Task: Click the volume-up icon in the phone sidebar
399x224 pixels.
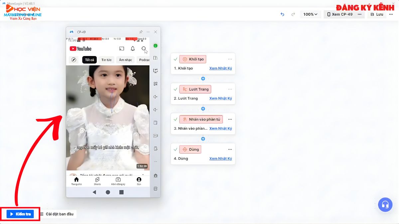Action: (155, 97)
